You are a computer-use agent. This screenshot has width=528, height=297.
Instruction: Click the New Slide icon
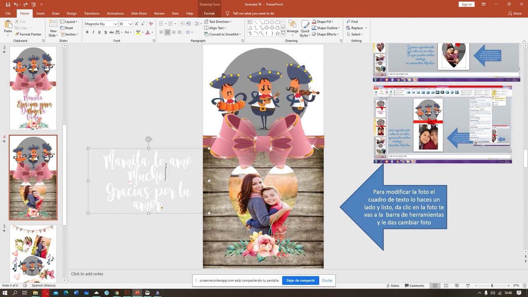(x=53, y=24)
